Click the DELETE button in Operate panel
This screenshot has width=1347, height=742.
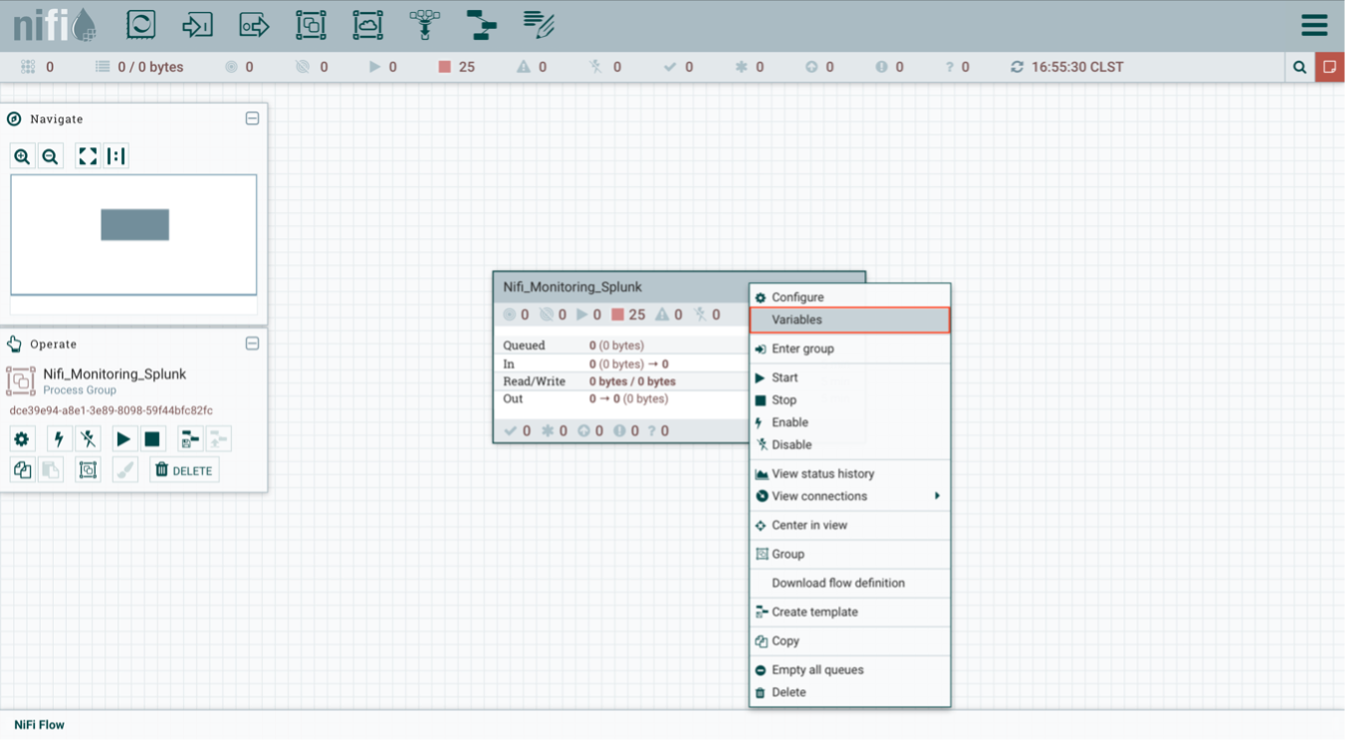coord(184,470)
